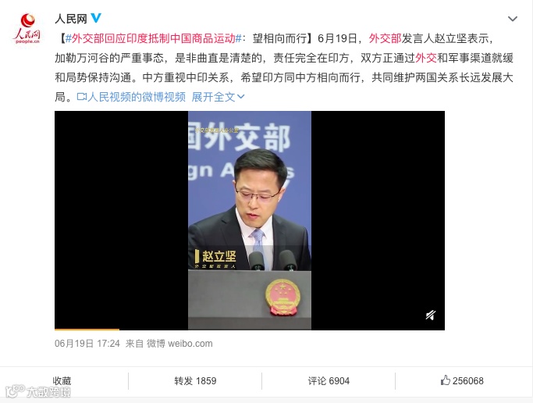Open comments via 评论 6904
The image size is (533, 403).
[329, 380]
